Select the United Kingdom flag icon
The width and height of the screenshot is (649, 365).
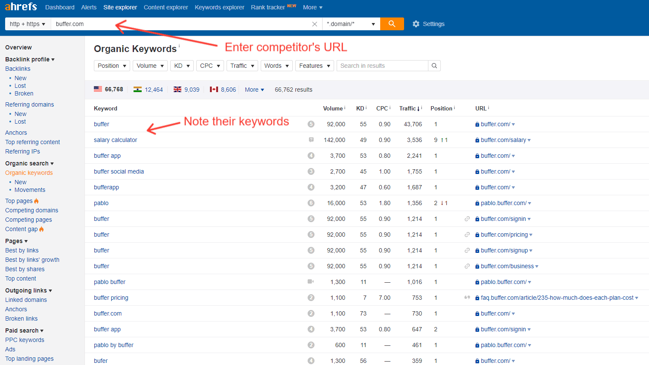point(178,90)
